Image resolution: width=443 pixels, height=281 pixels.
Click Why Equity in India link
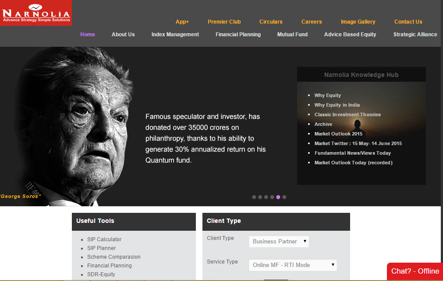[x=337, y=105]
